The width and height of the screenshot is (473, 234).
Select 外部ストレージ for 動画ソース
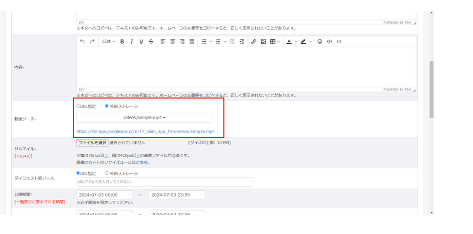(x=106, y=106)
